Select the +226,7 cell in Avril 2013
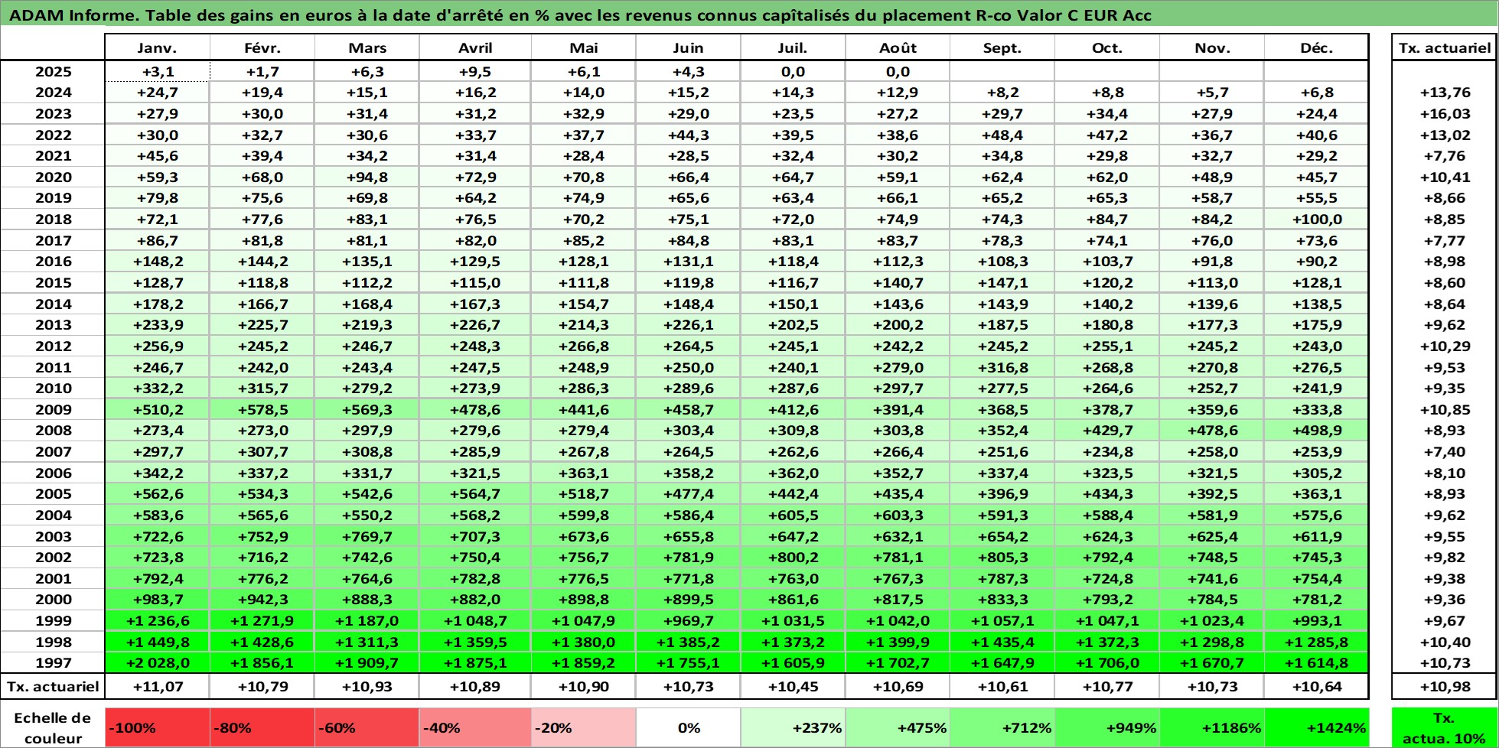1499x748 pixels. click(x=475, y=325)
